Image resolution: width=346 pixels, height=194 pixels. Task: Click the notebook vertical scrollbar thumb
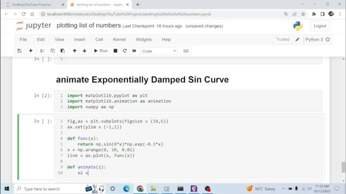coord(343,167)
